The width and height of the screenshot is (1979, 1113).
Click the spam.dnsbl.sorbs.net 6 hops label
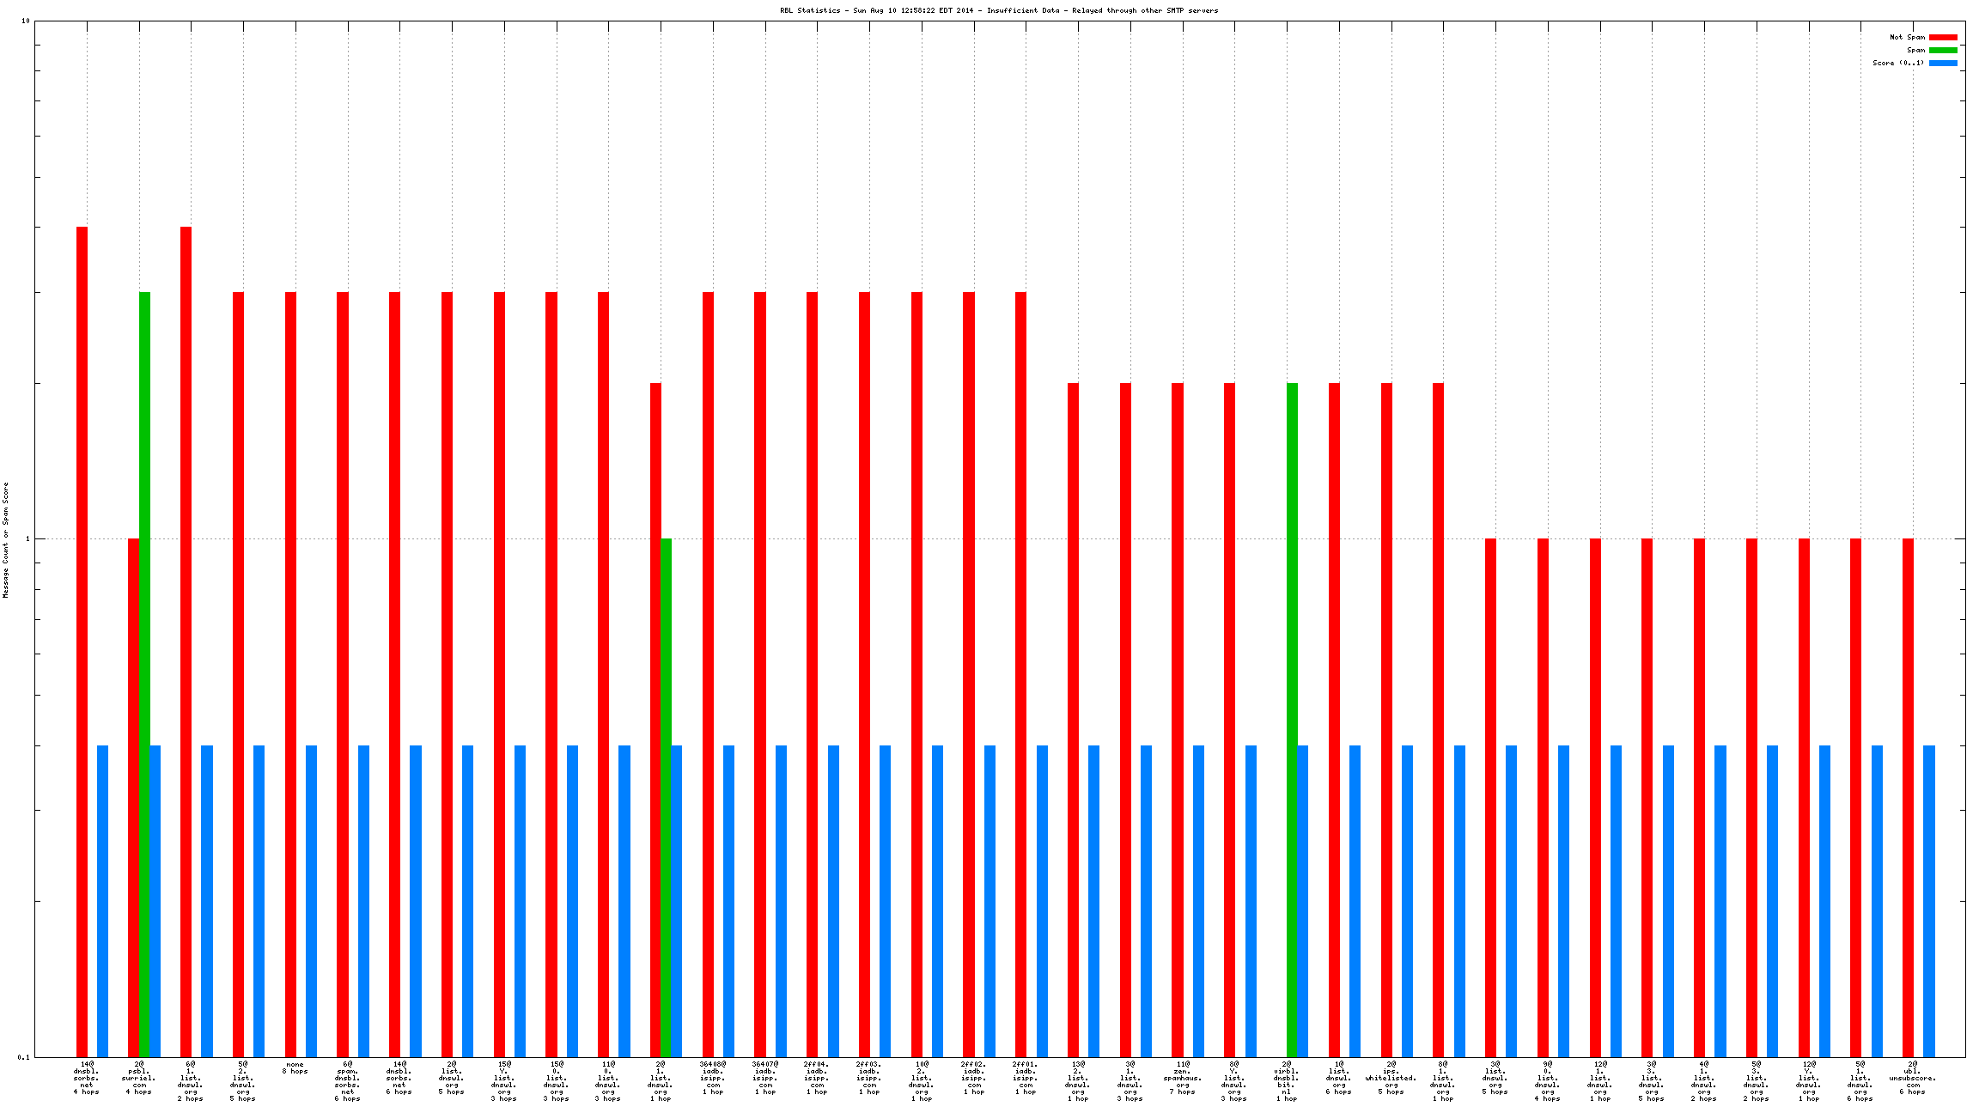coord(347,1080)
